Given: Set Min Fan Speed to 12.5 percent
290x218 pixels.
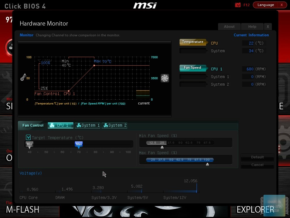Looking at the screenshot, I should click(153, 142).
